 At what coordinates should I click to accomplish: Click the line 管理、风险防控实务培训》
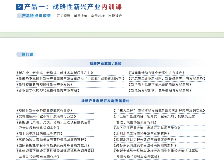pyautogui.click(x=136, y=122)
